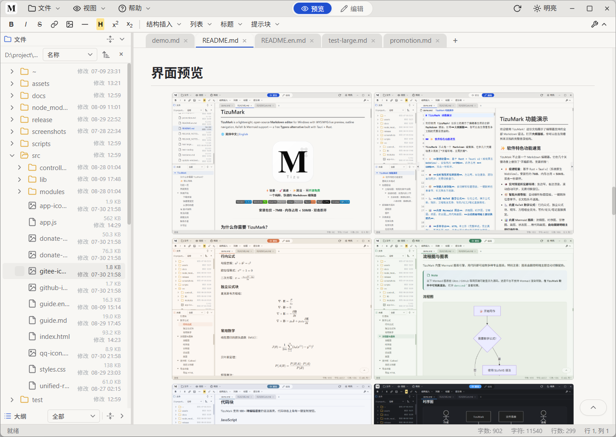The width and height of the screenshot is (616, 437).
Task: Collapse the src folder
Action: point(12,155)
